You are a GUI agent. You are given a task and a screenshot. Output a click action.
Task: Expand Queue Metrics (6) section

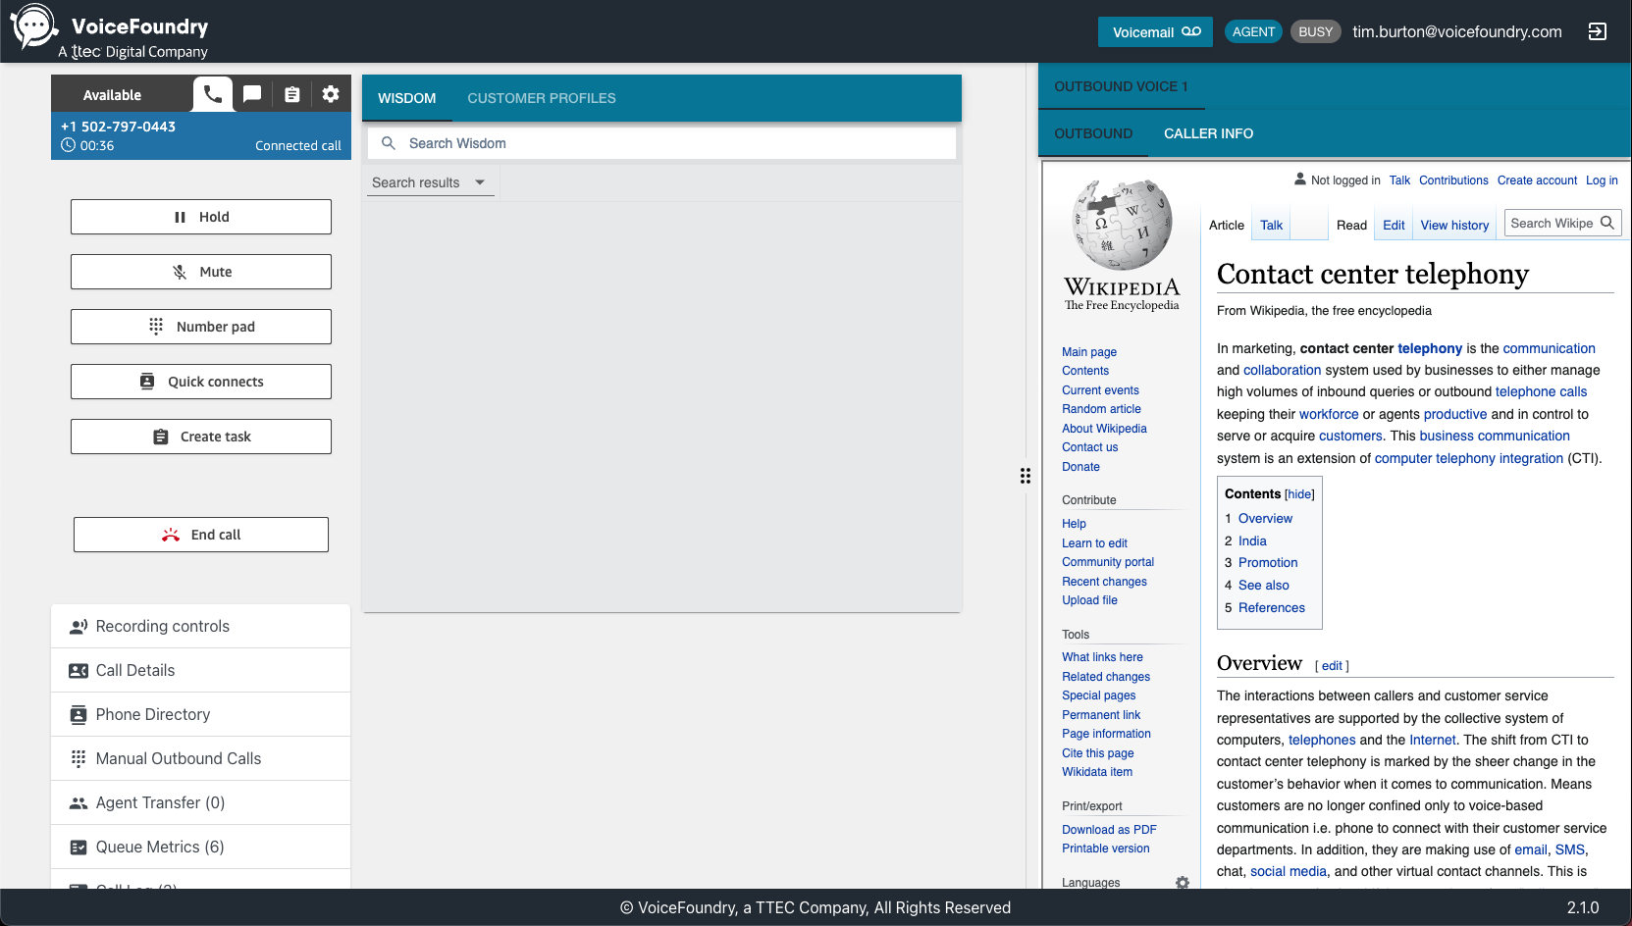200,847
